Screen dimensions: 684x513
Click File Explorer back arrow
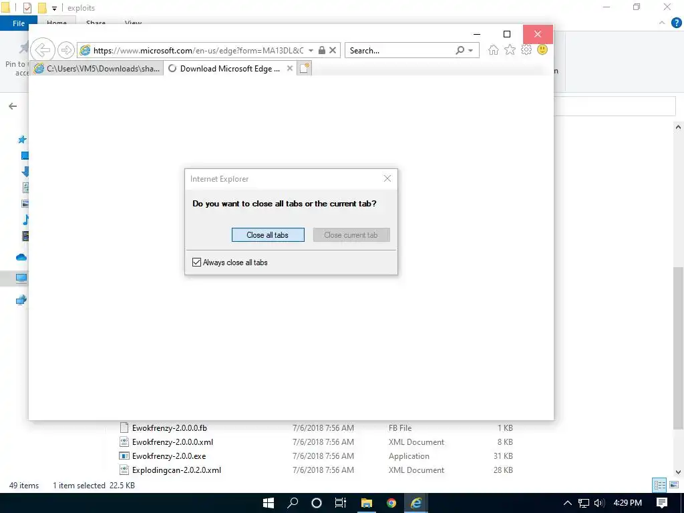(x=13, y=106)
